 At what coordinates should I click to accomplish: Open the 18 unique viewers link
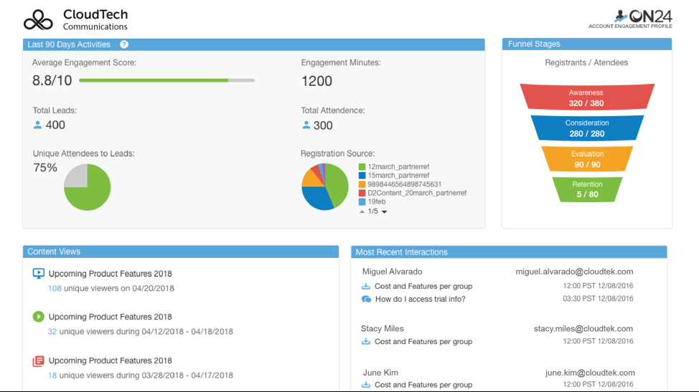(x=52, y=376)
